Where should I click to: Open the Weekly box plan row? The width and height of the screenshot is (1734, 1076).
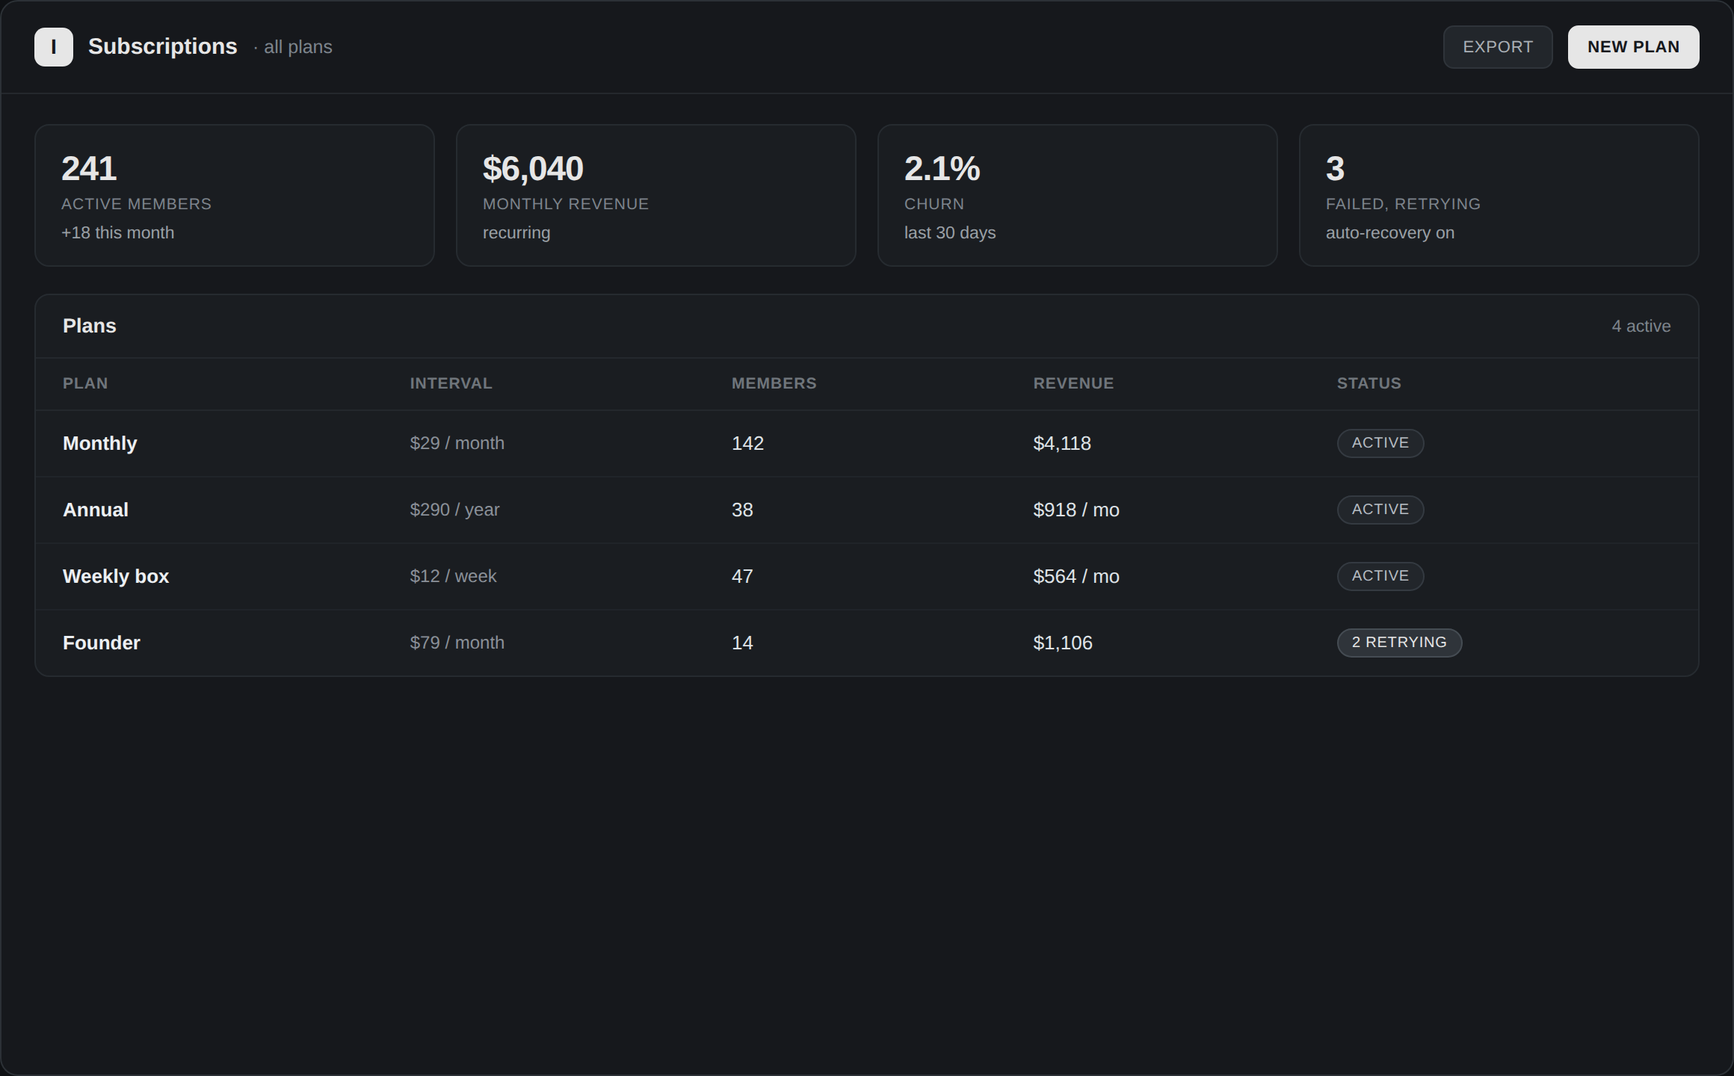pos(867,576)
